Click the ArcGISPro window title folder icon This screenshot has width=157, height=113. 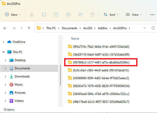(4, 4)
